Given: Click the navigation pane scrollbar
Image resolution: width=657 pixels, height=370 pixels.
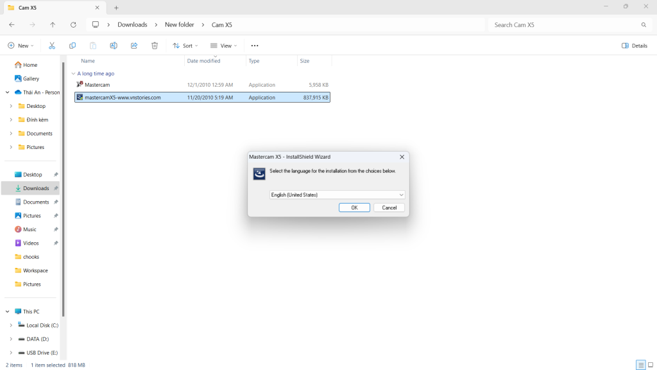Looking at the screenshot, I should [x=64, y=189].
